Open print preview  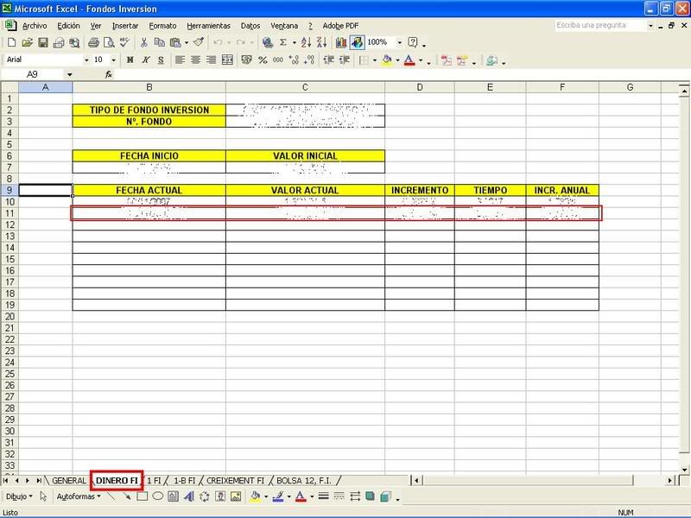click(109, 42)
